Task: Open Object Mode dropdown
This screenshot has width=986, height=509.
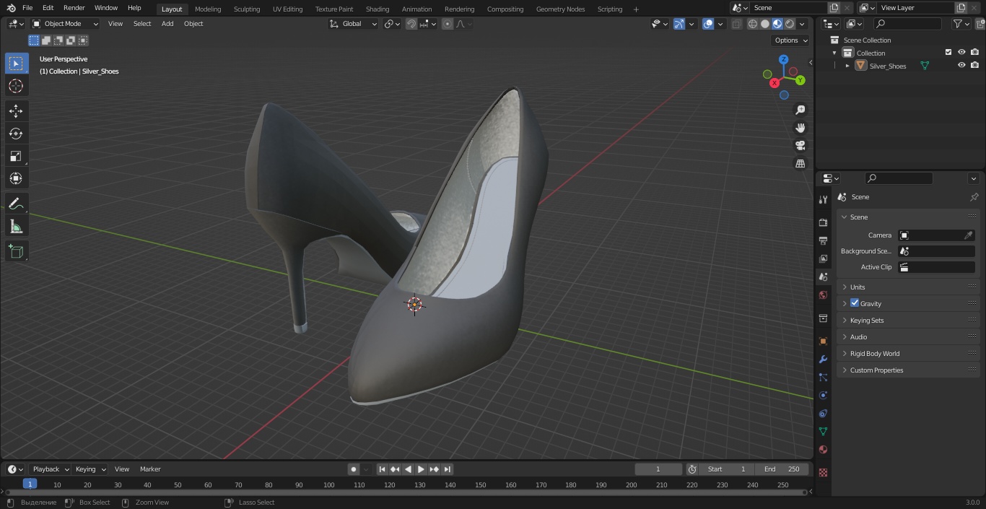Action: point(65,24)
